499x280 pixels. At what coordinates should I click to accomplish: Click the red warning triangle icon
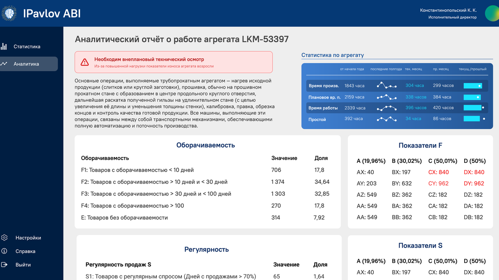click(85, 62)
